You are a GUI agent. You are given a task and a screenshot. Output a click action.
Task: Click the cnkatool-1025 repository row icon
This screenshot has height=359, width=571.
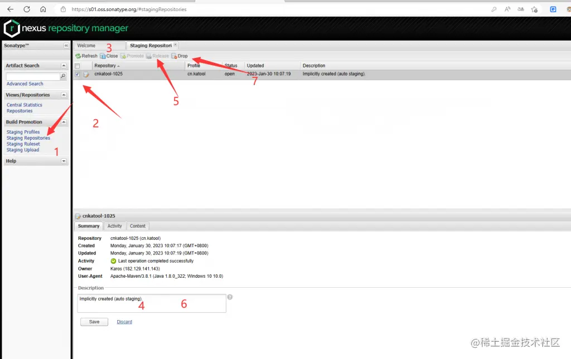pyautogui.click(x=86, y=74)
